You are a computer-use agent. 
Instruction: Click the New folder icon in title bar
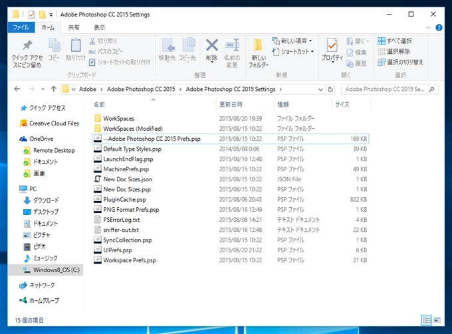point(42,14)
